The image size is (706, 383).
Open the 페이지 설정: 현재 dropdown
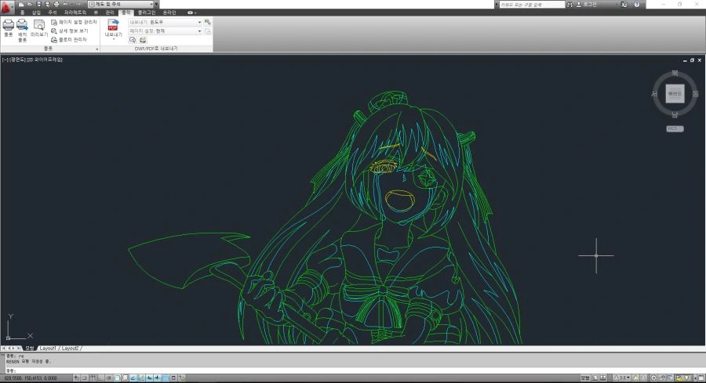[x=165, y=31]
